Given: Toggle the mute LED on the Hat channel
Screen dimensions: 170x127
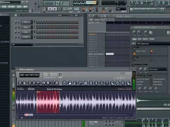Looking at the screenshot, I should tap(13, 32).
